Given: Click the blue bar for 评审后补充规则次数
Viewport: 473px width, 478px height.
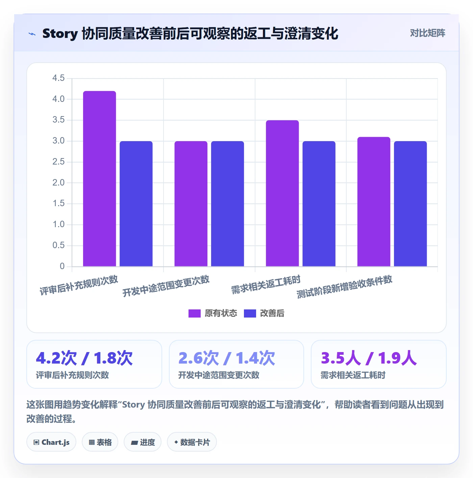Looking at the screenshot, I should [x=136, y=204].
